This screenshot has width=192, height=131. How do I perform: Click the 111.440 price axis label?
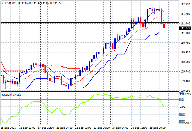(x=185, y=23)
